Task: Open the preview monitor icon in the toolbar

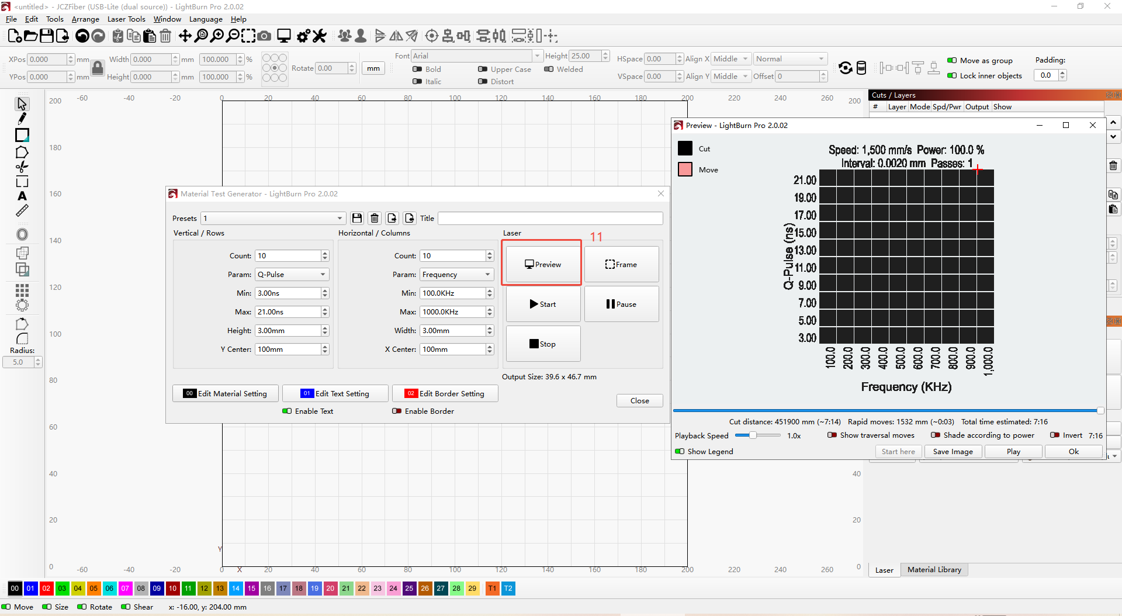Action: pos(284,36)
